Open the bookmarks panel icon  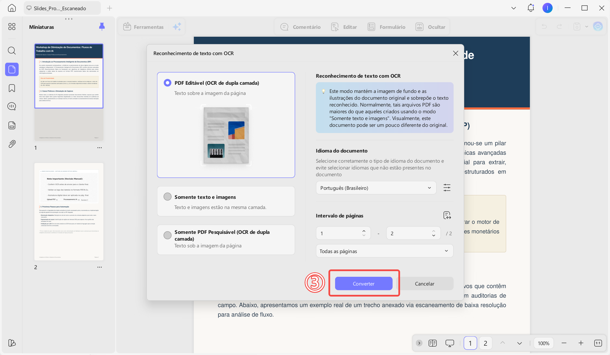(12, 88)
